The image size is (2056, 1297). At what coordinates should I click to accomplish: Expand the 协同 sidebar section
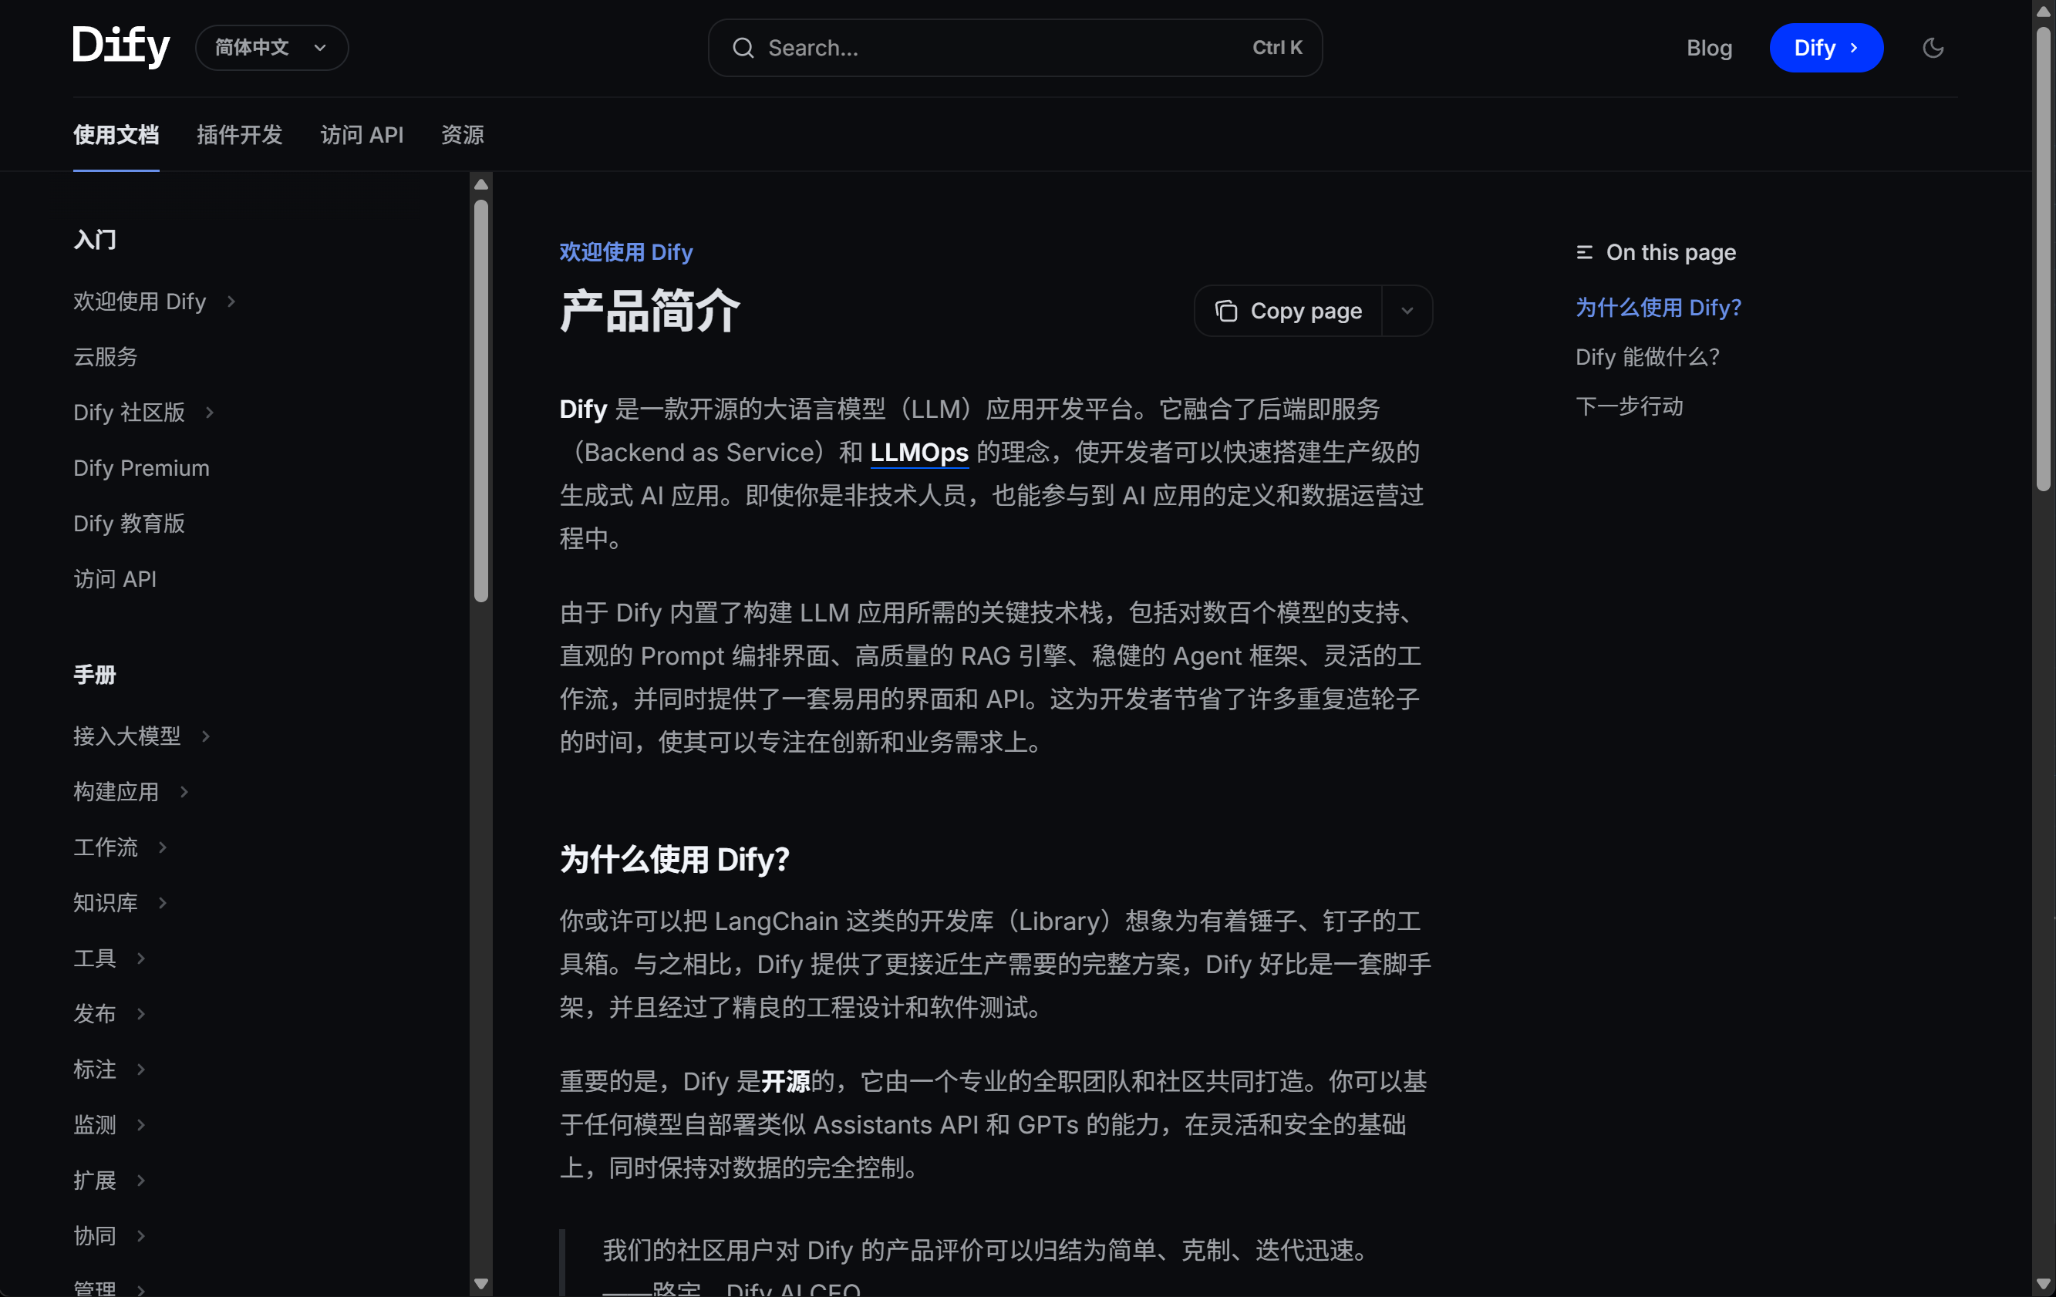(x=142, y=1235)
